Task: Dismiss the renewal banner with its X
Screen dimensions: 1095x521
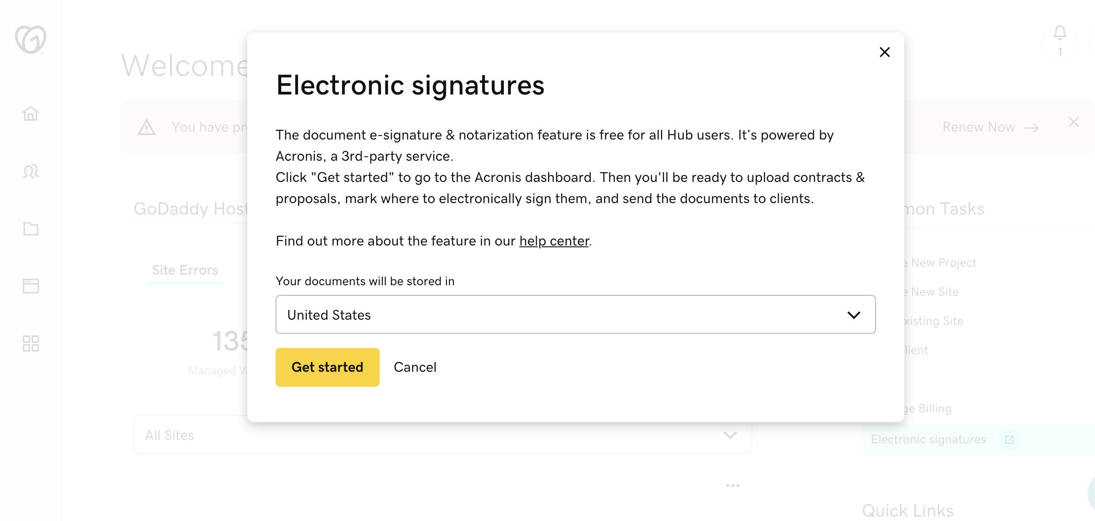Action: point(1073,122)
